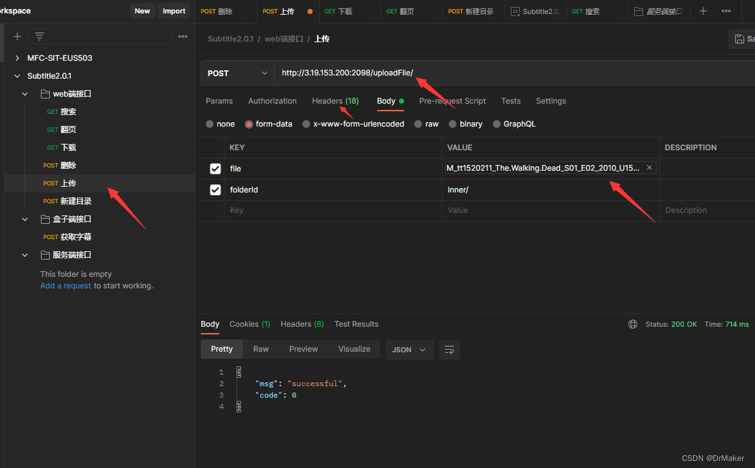Click the globe proxy icon near response status
The height and width of the screenshot is (468, 755).
pyautogui.click(x=632, y=324)
